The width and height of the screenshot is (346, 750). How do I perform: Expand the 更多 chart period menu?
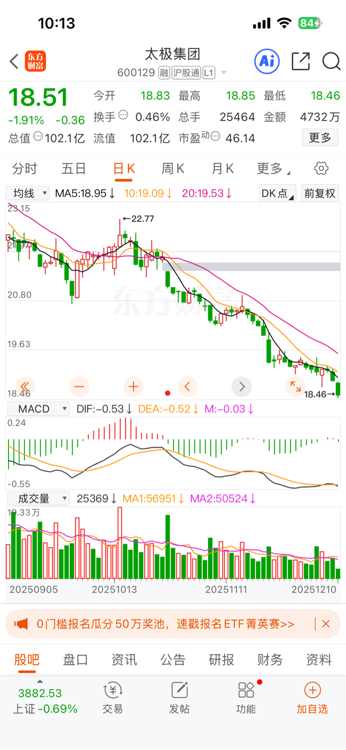[273, 169]
